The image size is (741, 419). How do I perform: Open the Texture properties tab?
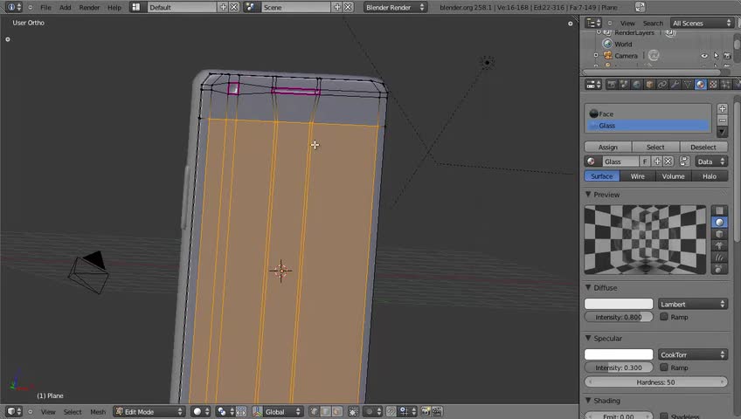point(713,85)
